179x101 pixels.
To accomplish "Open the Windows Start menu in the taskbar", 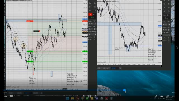I will tap(67, 98).
